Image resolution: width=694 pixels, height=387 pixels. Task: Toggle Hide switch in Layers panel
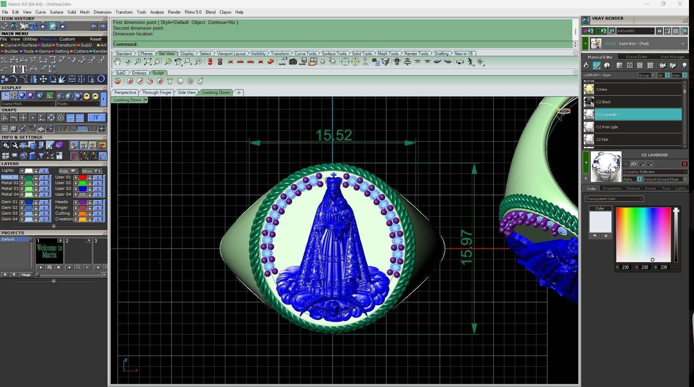point(68,171)
